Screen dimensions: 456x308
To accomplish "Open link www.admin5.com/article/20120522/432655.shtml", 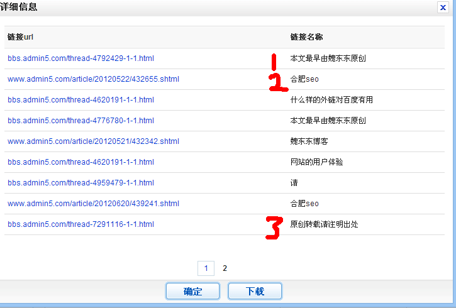I will [93, 79].
